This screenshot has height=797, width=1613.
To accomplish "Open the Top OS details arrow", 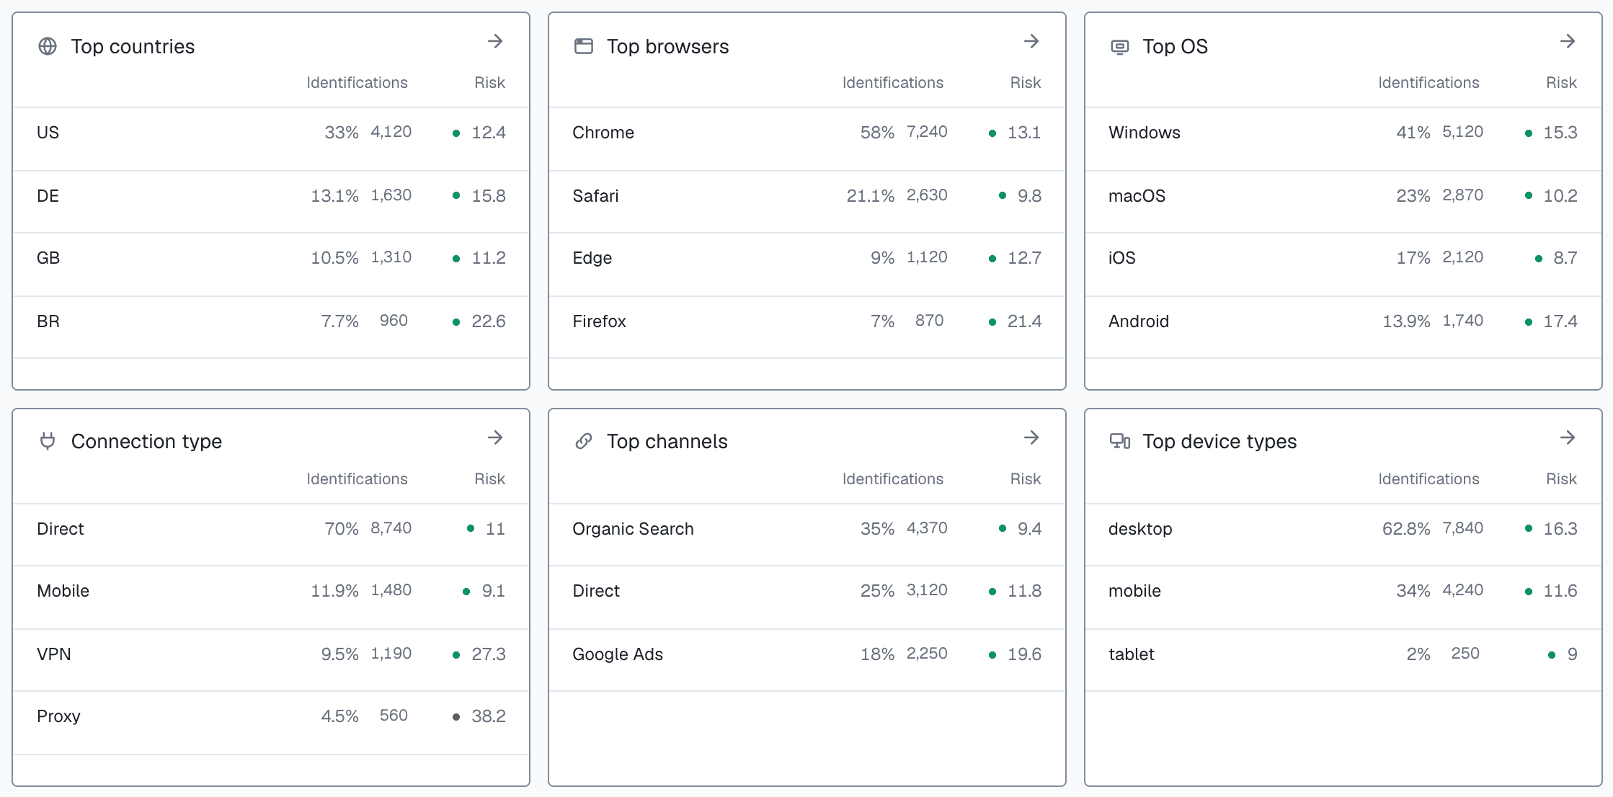I will 1567,42.
